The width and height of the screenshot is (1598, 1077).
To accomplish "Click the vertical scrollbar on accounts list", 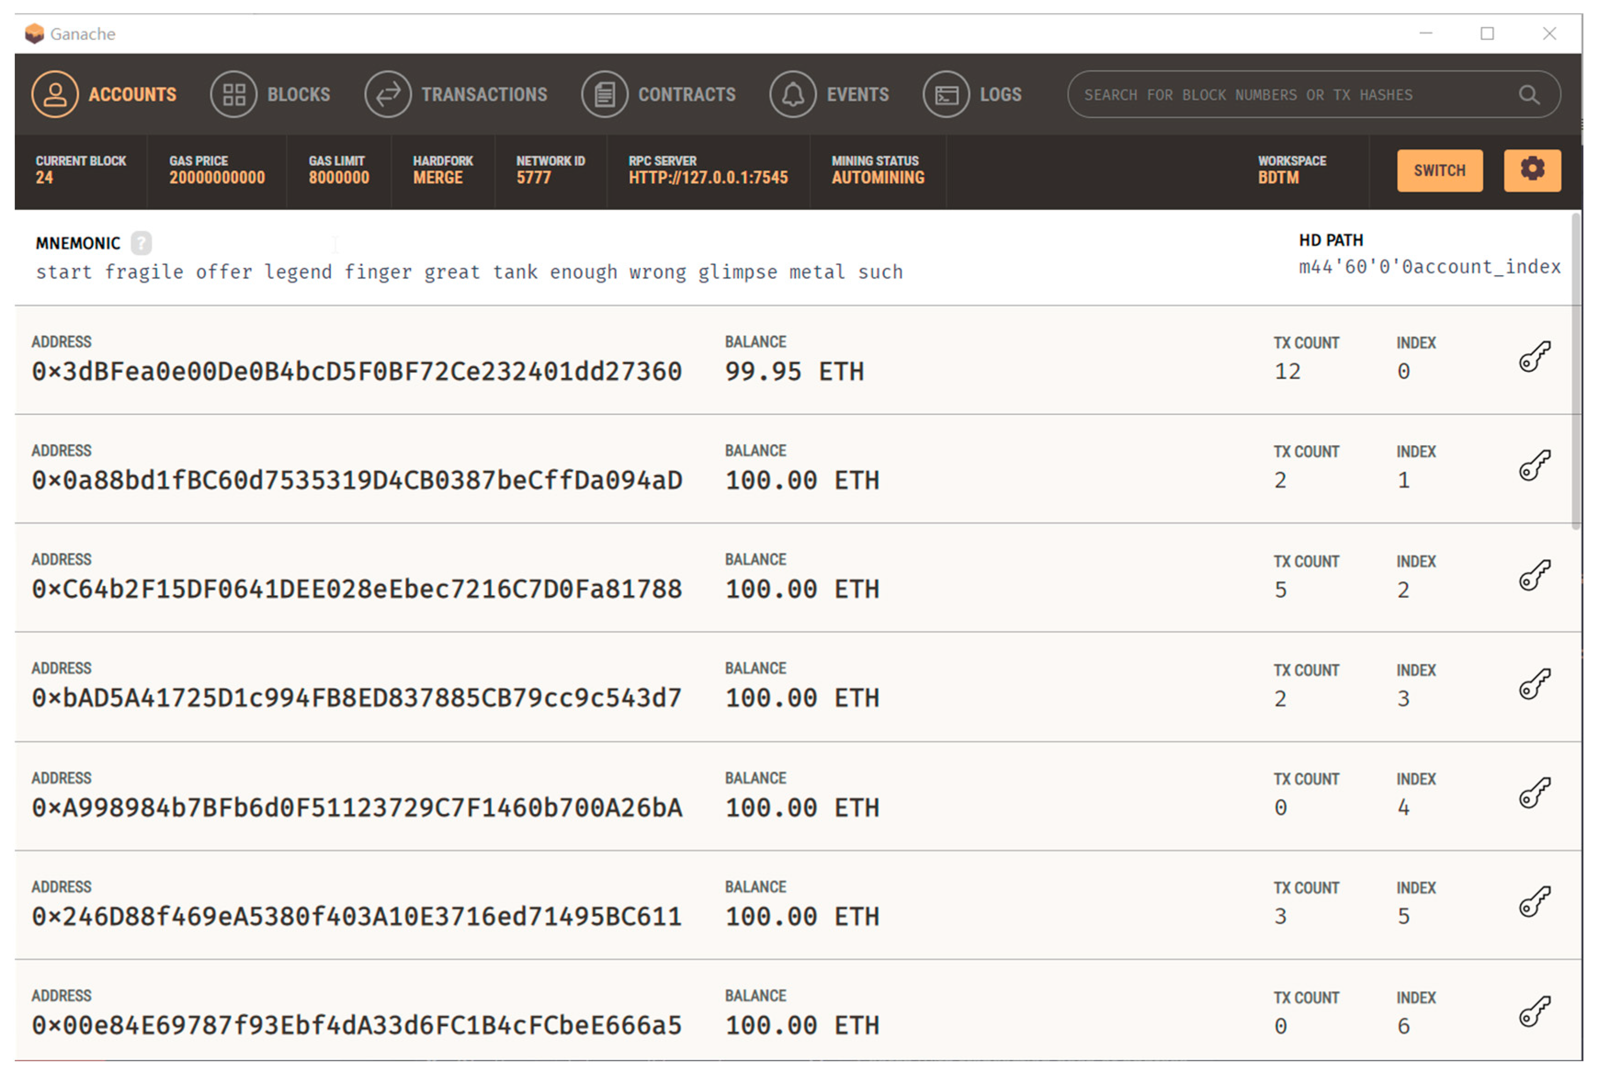I will [1575, 371].
